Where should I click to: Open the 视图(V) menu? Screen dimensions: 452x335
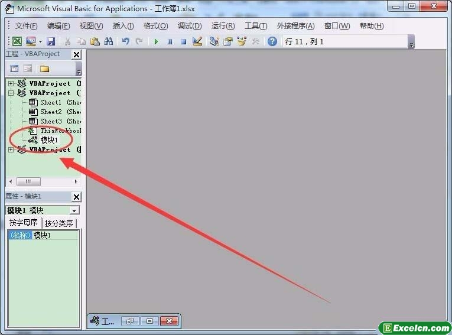91,26
